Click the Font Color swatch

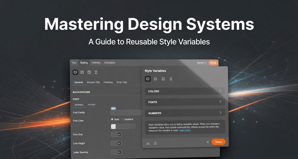[x=113, y=127]
